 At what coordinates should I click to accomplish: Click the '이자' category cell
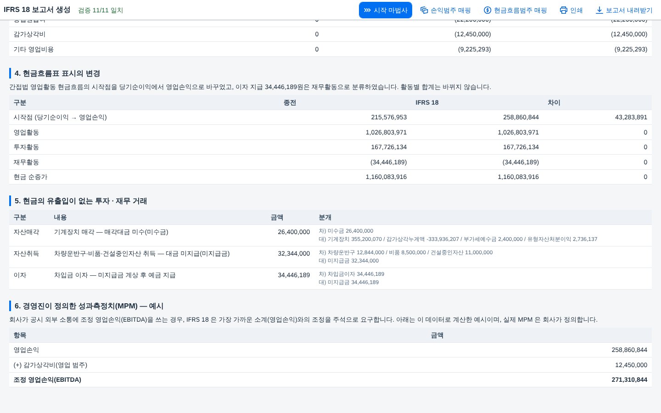click(20, 275)
